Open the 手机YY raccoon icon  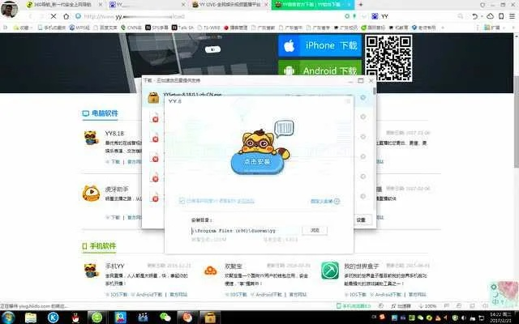coord(91,271)
